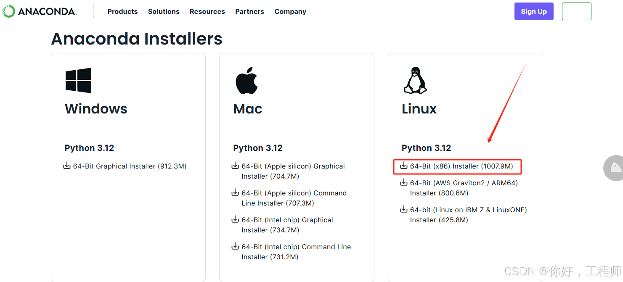Click the Linux heading text

tap(419, 109)
